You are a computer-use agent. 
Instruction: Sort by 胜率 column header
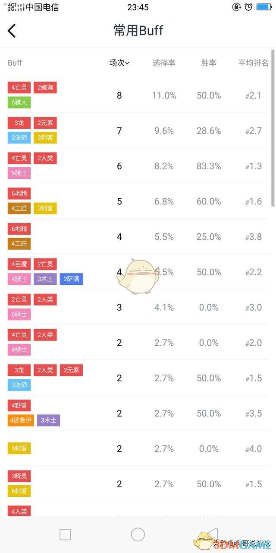209,63
